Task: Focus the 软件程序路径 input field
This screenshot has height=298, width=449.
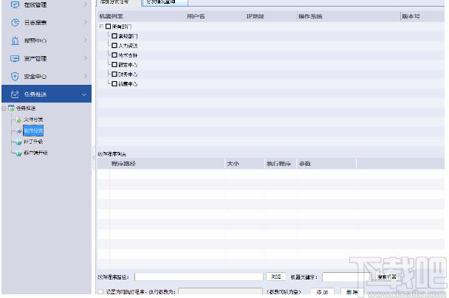Action: pyautogui.click(x=199, y=277)
